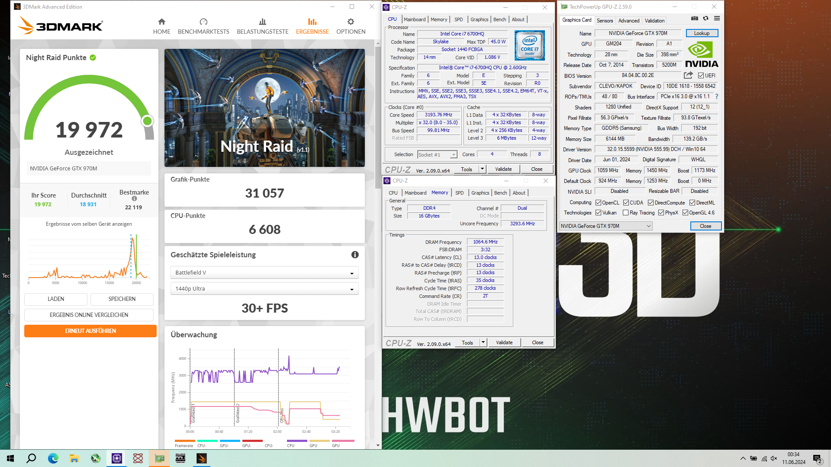Switch to the Sensors tab in GPU-Z
The image size is (831, 467).
click(605, 21)
